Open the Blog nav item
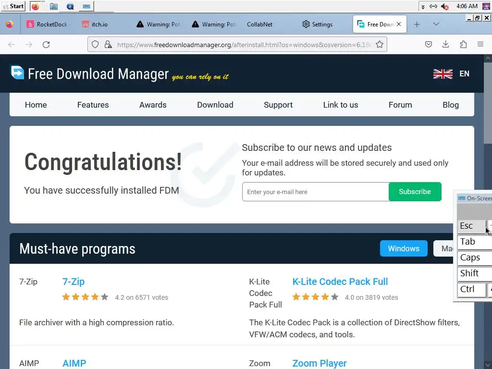 (x=451, y=105)
